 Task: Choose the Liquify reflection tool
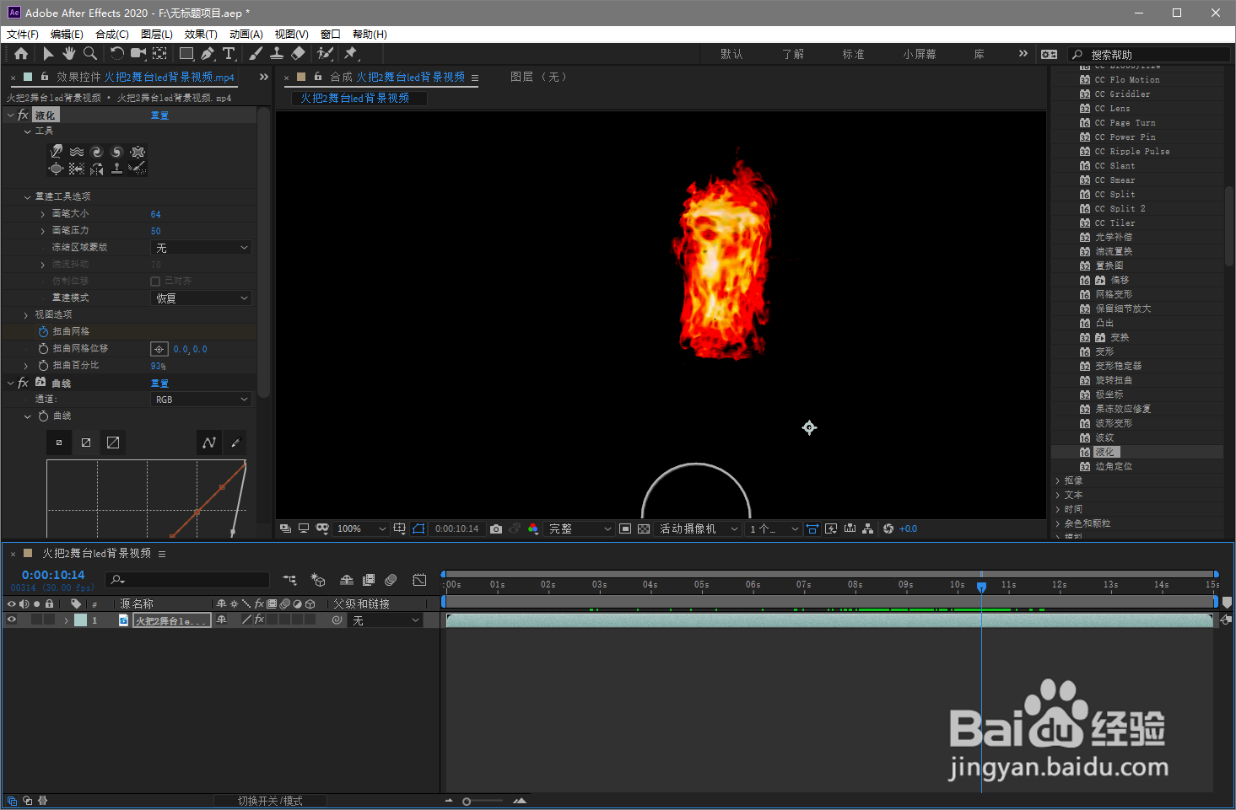(97, 169)
